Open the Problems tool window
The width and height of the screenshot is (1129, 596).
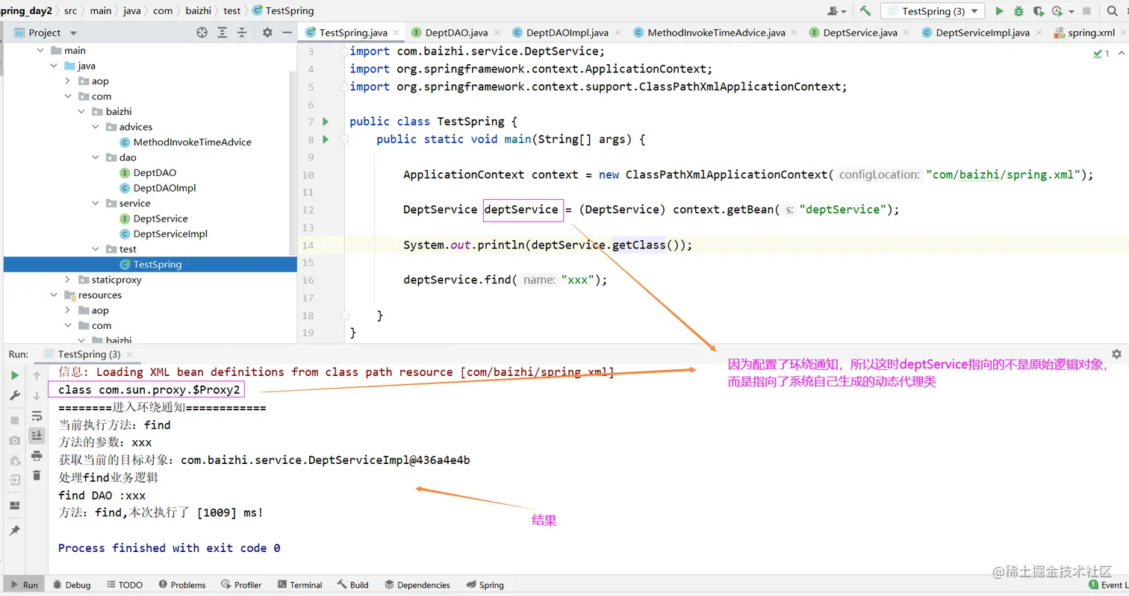(181, 585)
